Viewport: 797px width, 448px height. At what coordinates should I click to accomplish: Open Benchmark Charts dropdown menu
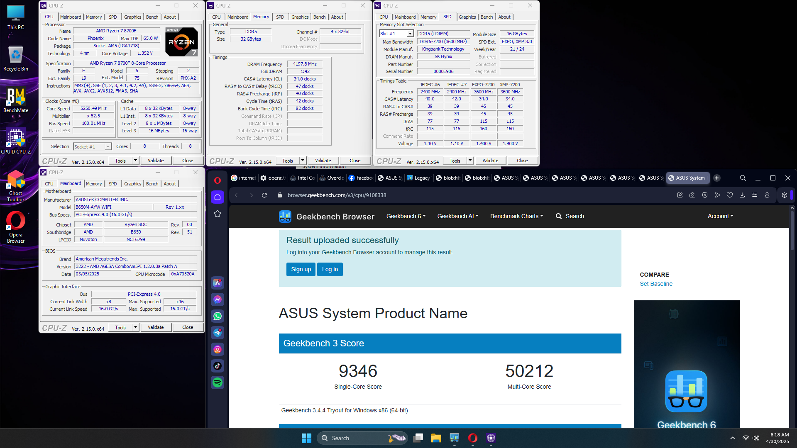(516, 216)
